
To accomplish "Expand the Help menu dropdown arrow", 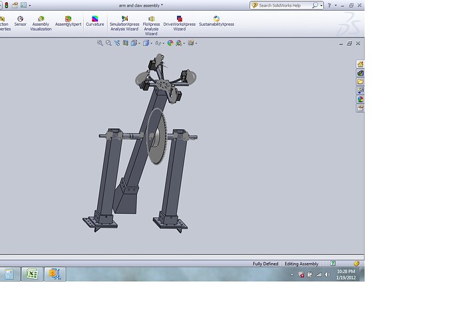I will 336,5.
